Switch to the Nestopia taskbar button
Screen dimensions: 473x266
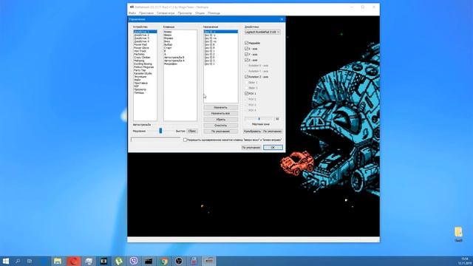pyautogui.click(x=209, y=261)
